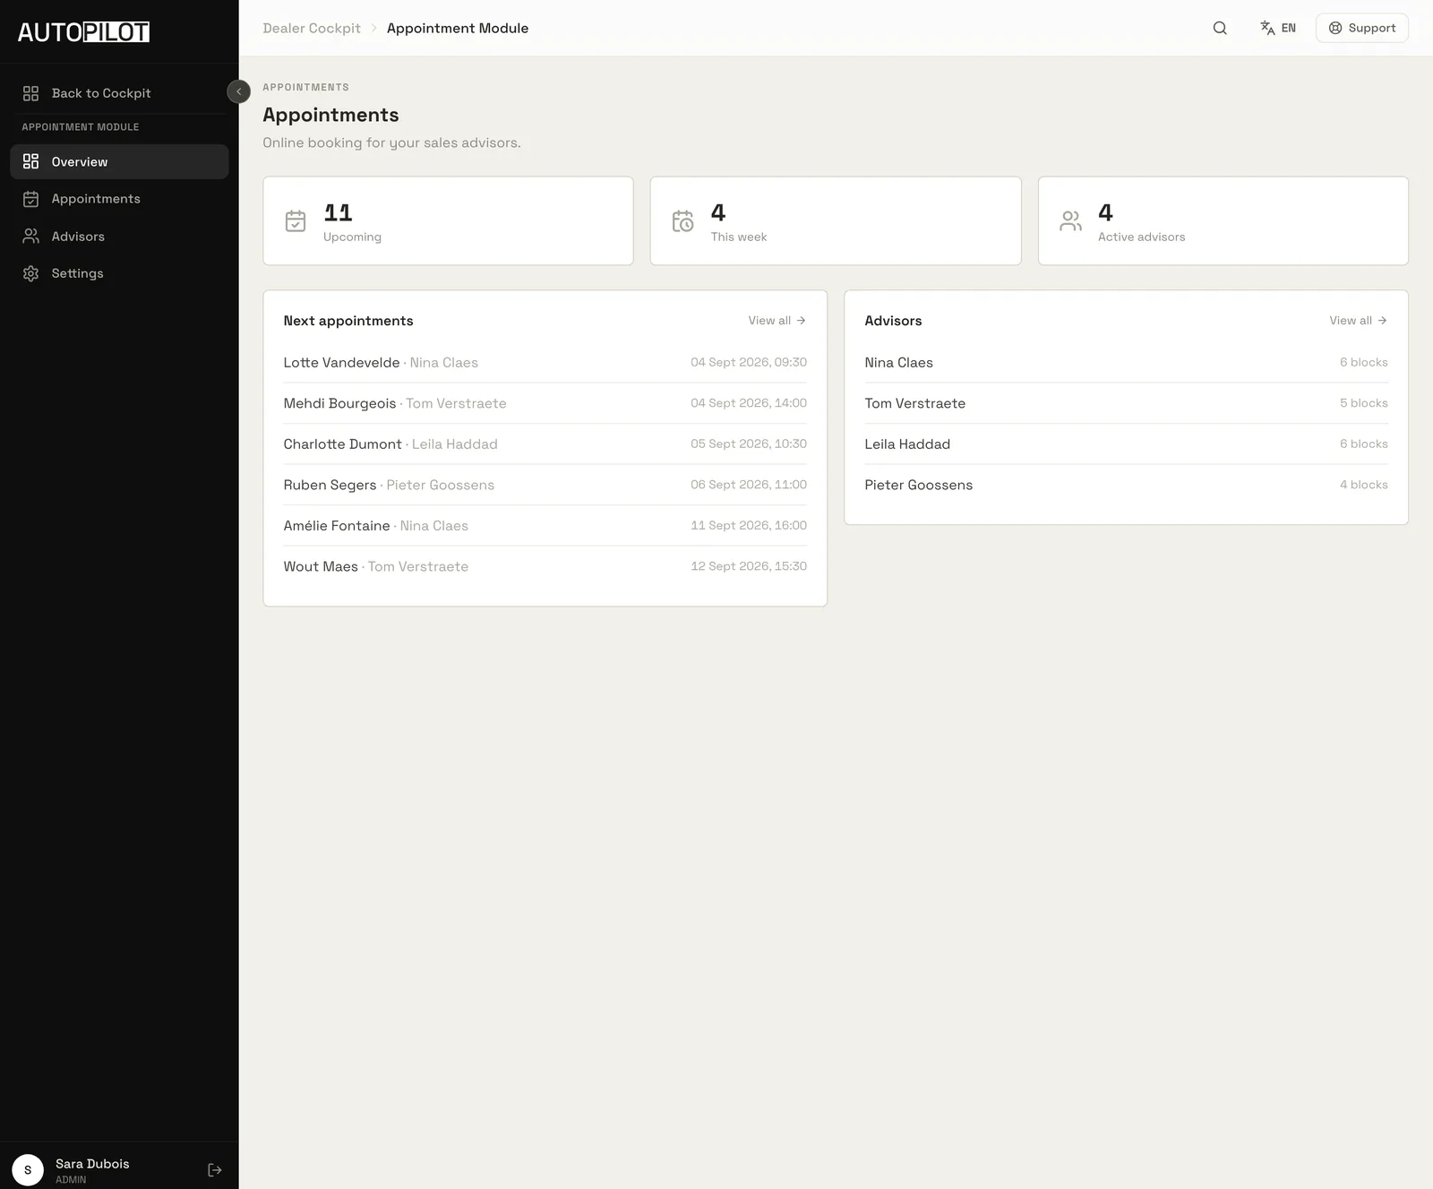Image resolution: width=1433 pixels, height=1189 pixels.
Task: Click the Upcoming calendar-check card icon
Action: [296, 220]
